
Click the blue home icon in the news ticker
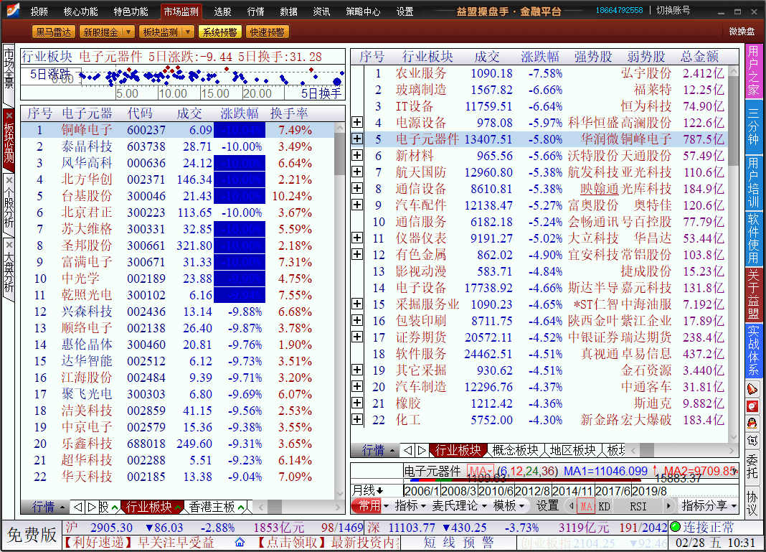pos(240,542)
